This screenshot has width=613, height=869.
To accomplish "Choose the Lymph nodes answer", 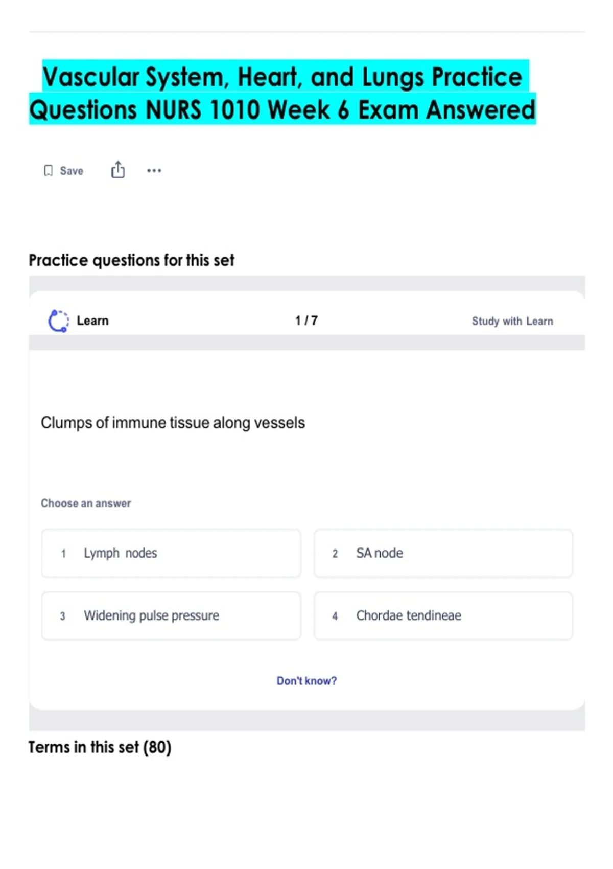I will point(171,553).
